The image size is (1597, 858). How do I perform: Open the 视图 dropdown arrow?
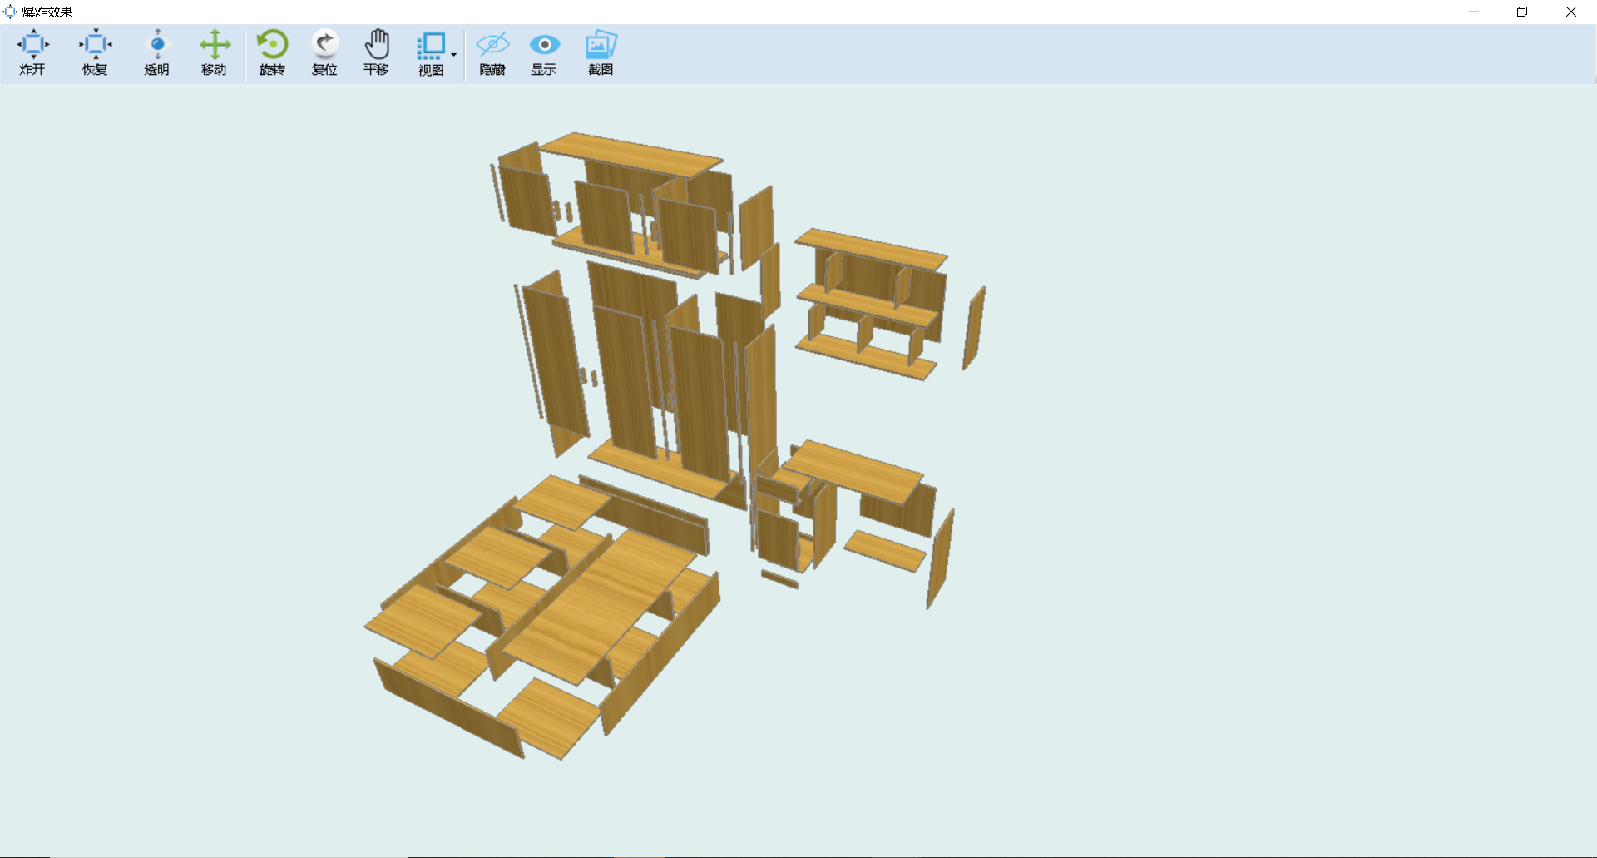tap(454, 55)
